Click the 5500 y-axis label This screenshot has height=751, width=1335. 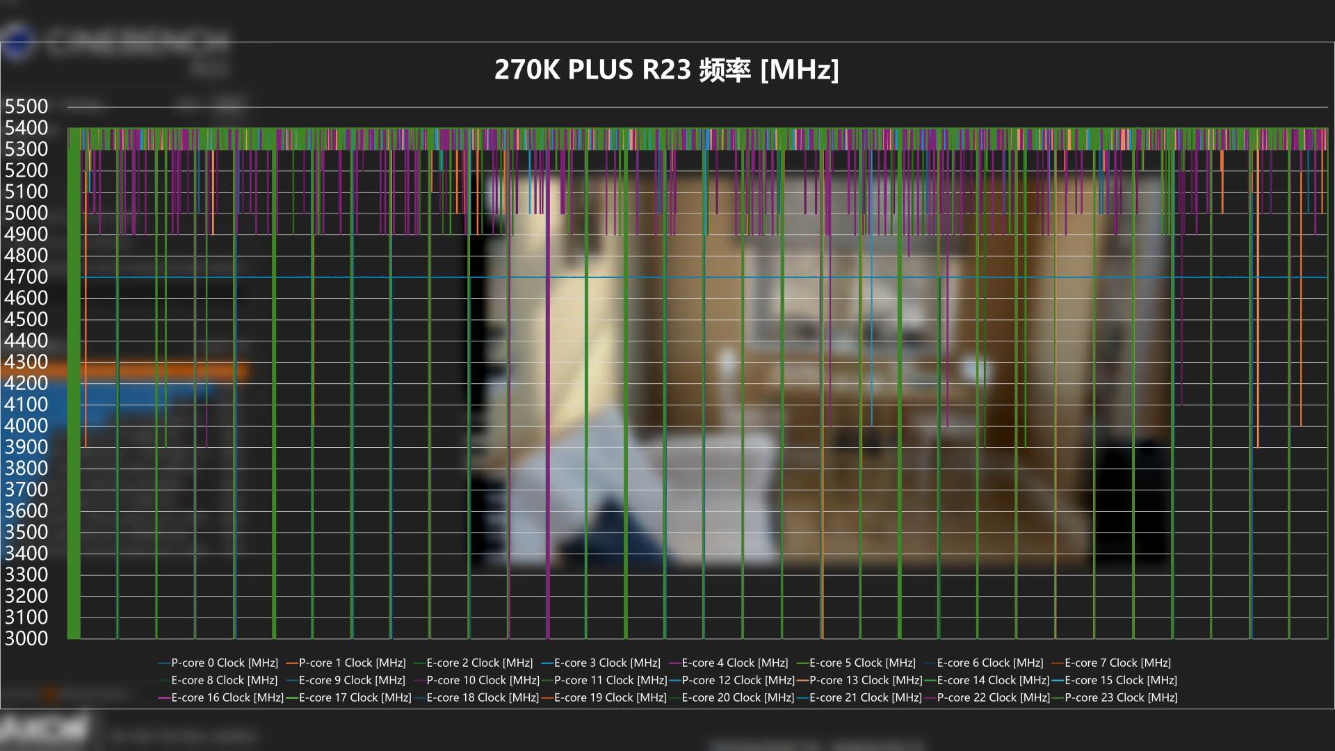pyautogui.click(x=26, y=106)
